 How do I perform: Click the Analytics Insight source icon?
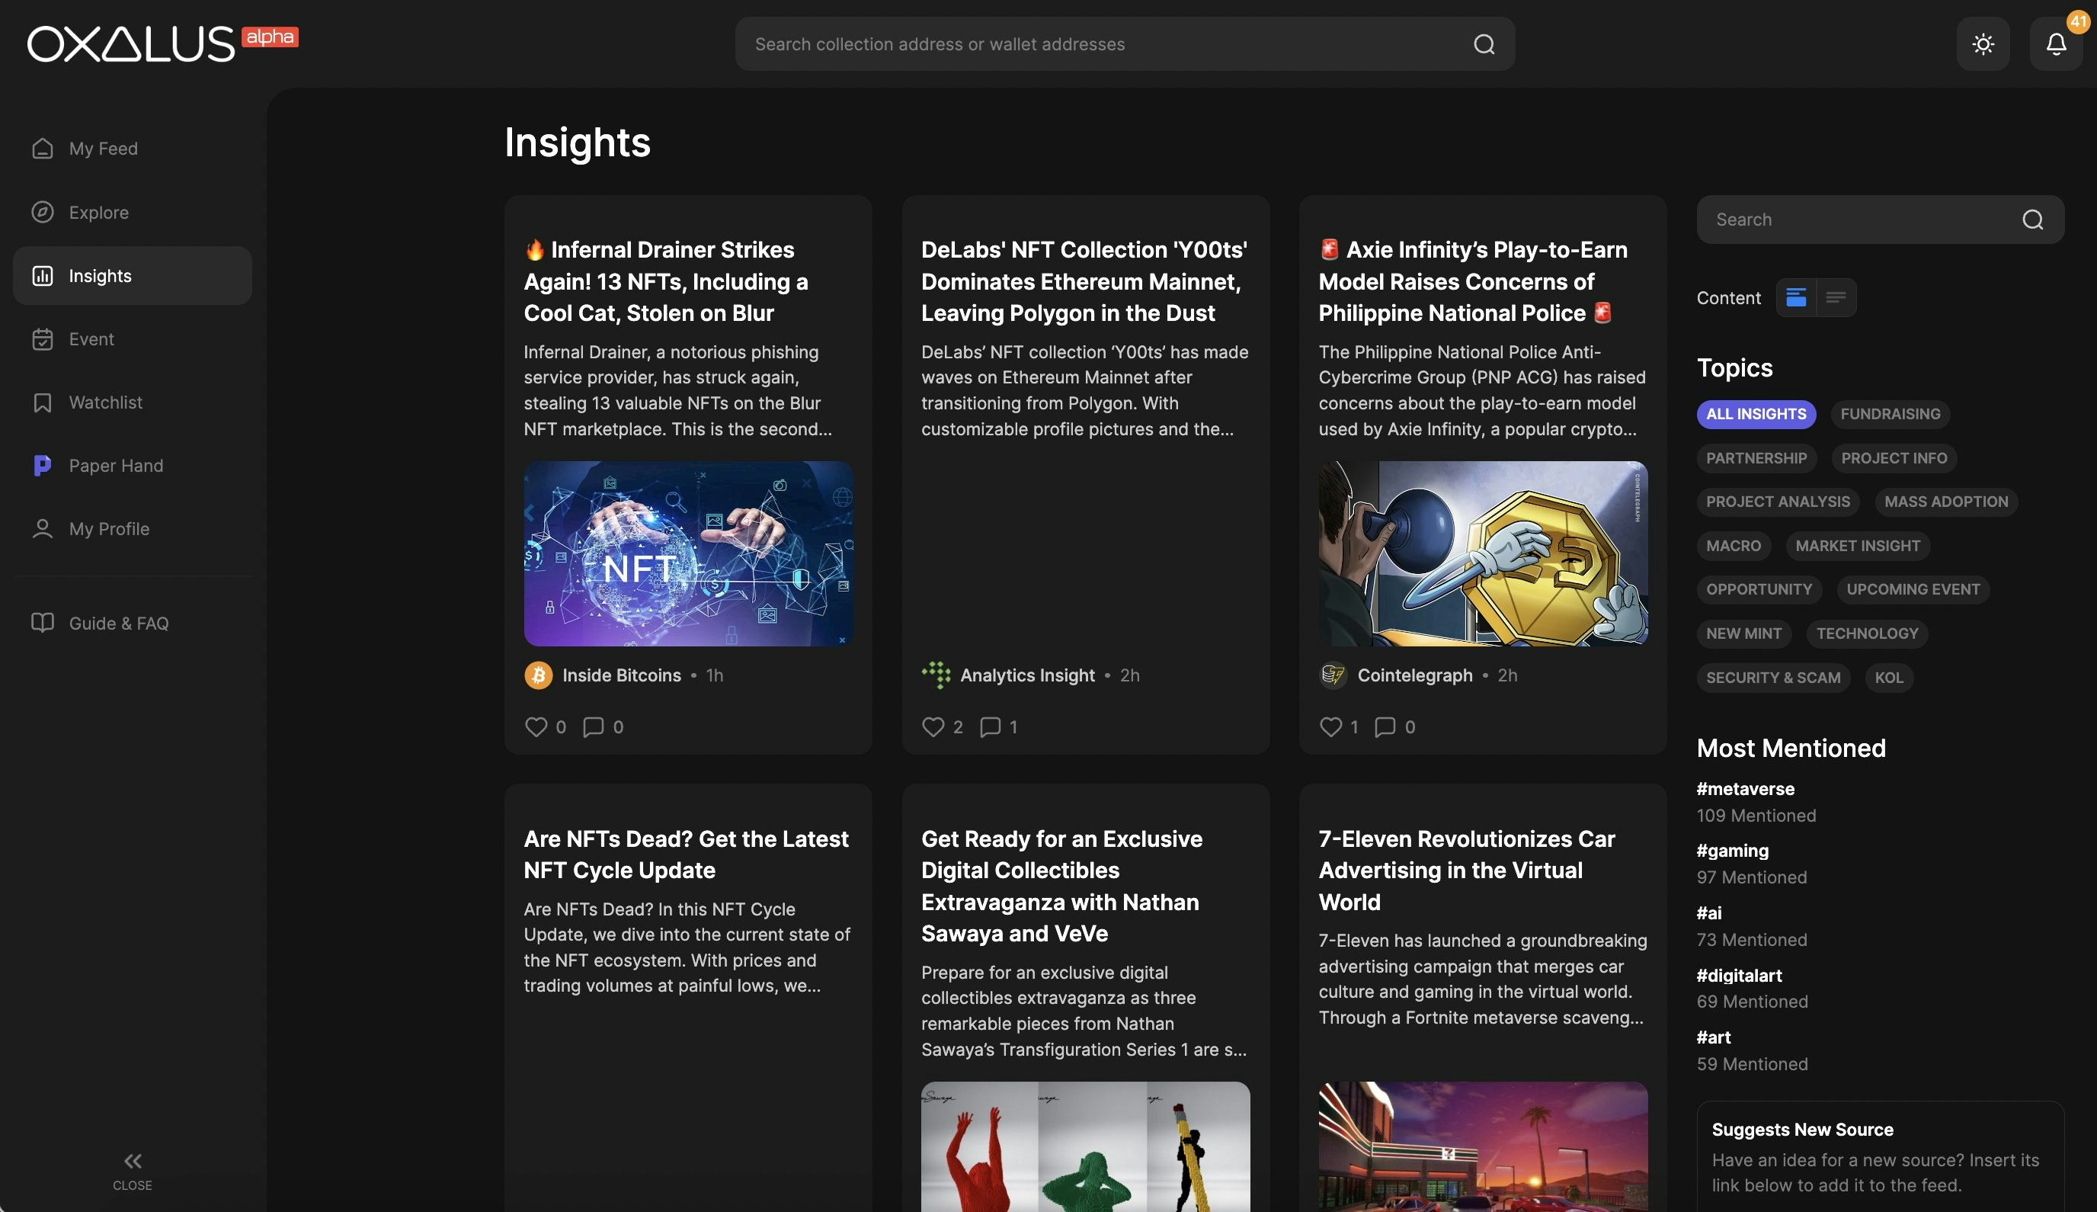936,675
